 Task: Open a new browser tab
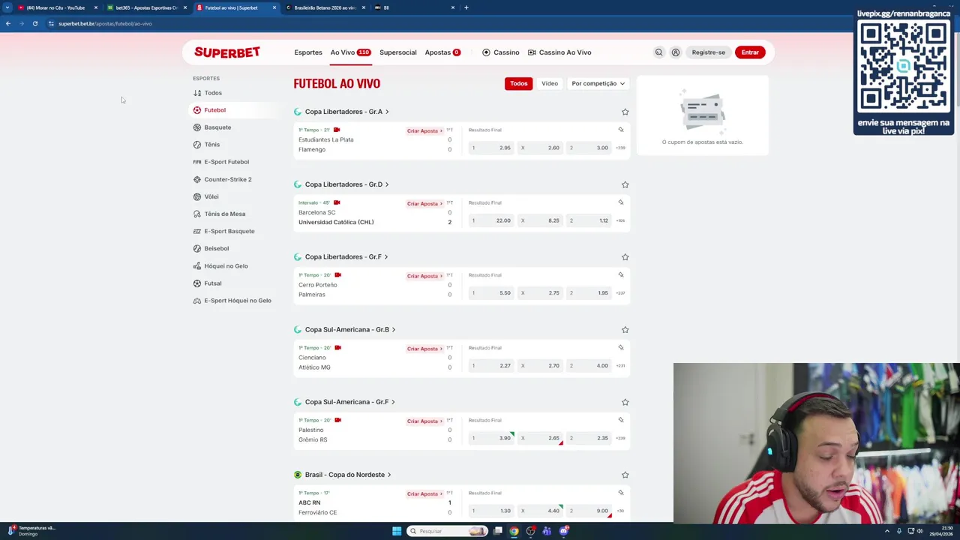(x=466, y=7)
